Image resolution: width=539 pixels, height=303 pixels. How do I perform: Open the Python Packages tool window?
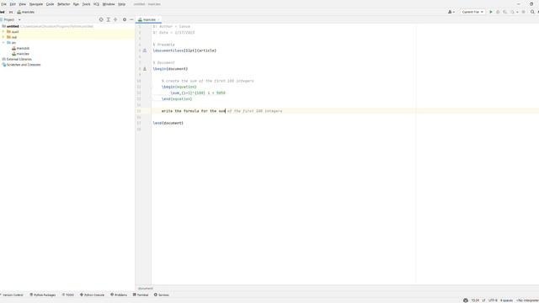click(x=43, y=295)
